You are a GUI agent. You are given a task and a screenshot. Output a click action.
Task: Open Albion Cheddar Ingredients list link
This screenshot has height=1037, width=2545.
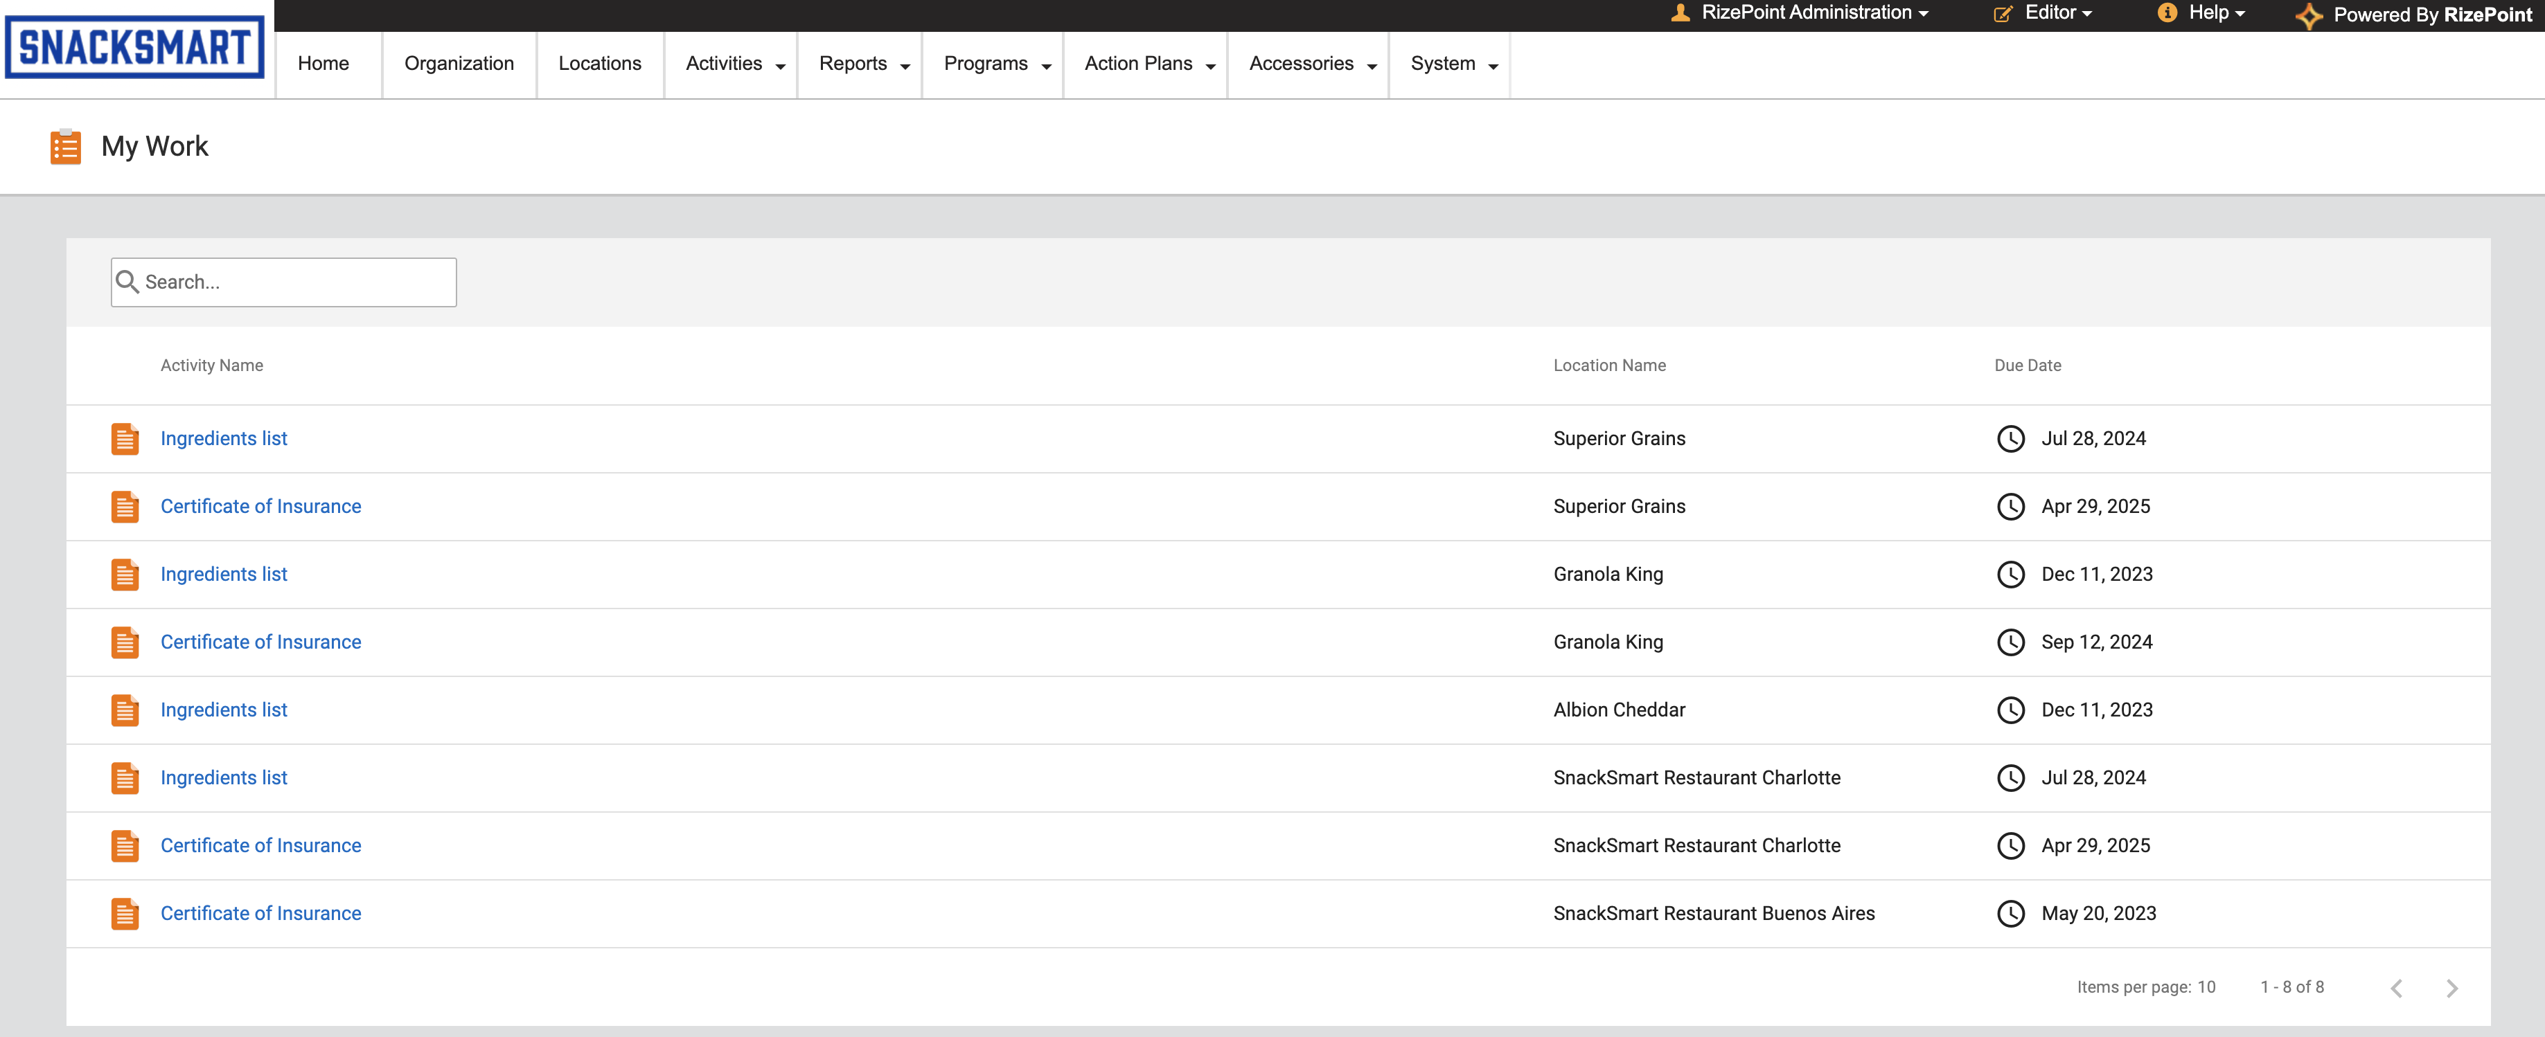coord(223,710)
